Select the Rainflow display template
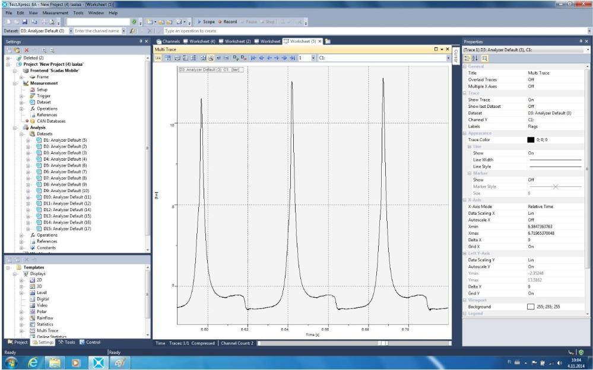This screenshot has height=370, width=593. (45, 318)
